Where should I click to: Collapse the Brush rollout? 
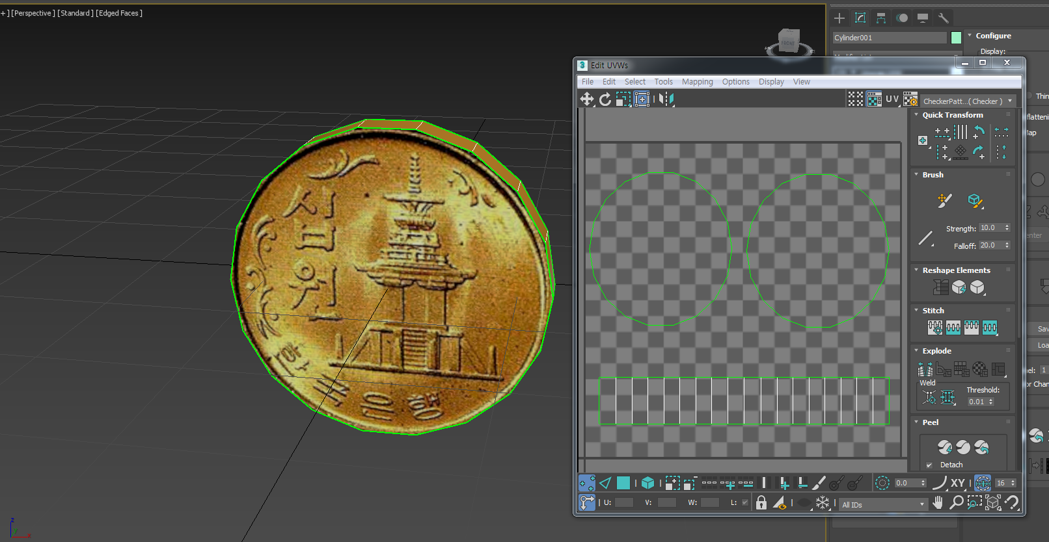[x=916, y=175]
